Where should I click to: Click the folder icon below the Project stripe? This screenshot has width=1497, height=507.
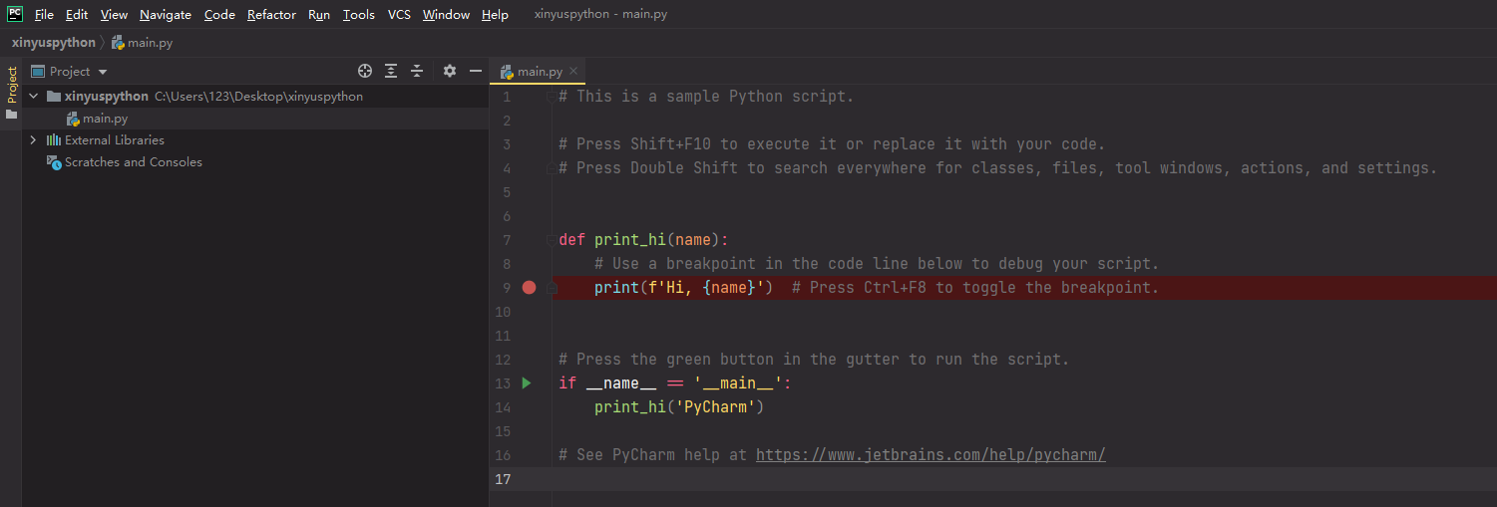click(11, 114)
